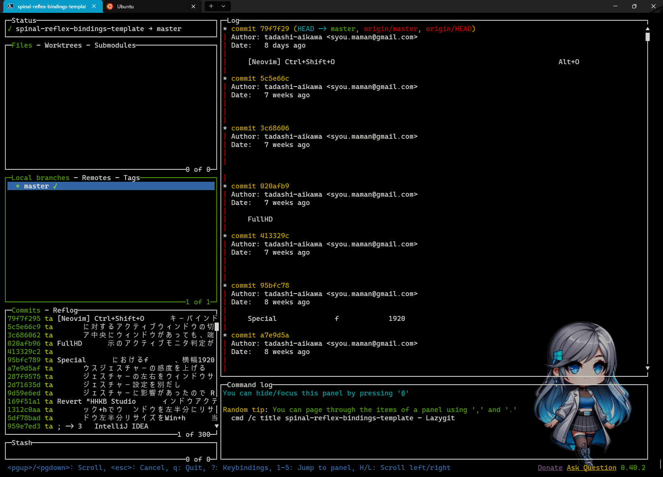Click the Ubuntu logo icon in the tab bar
Screen dimensions: 663x477
[110, 6]
